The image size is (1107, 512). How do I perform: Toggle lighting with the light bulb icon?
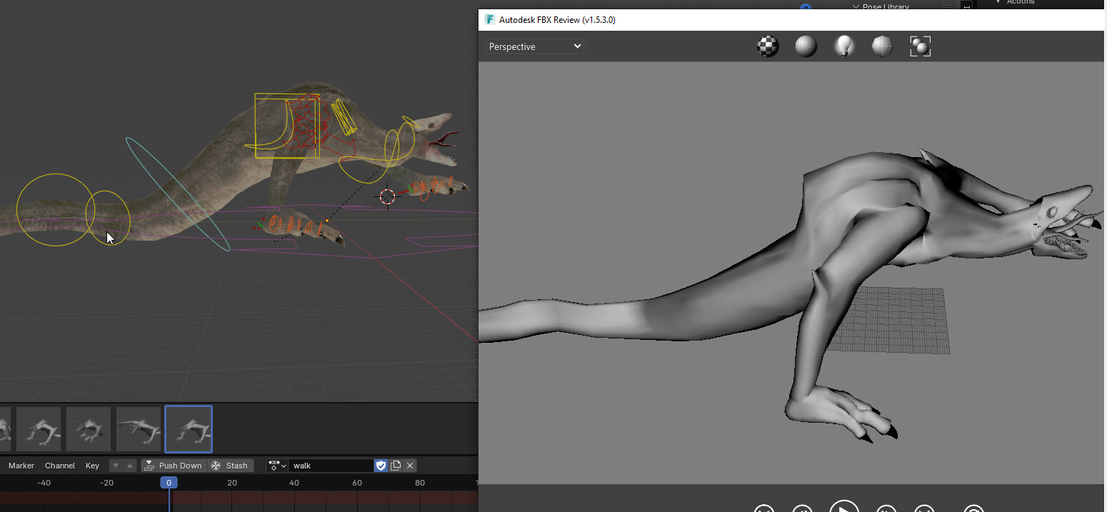[844, 46]
